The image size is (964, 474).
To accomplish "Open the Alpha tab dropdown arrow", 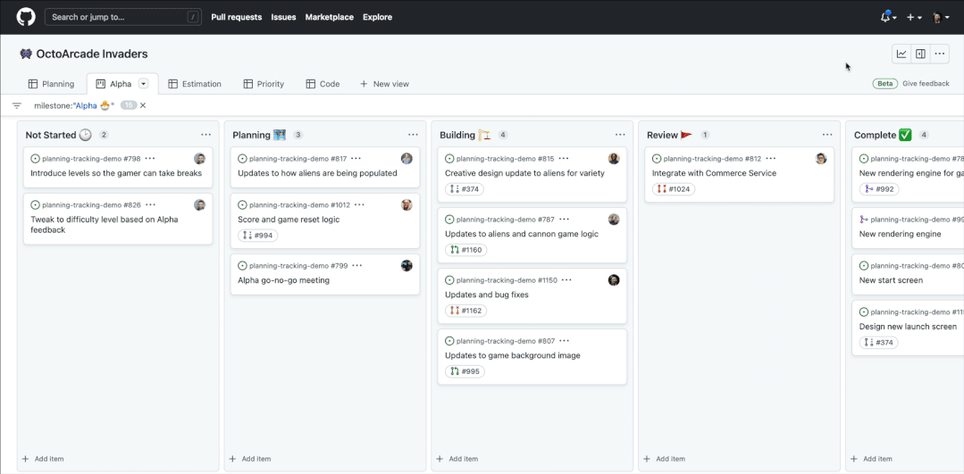I will (x=143, y=84).
